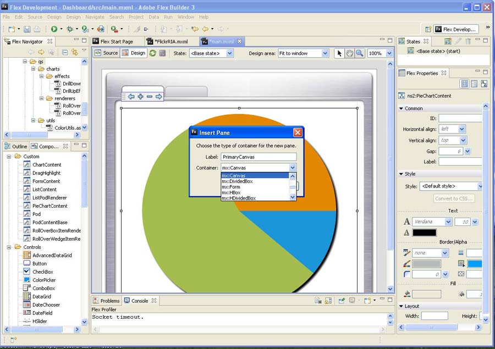Switch Flex Properties to Category view icon
495x349 pixels.
point(474,84)
